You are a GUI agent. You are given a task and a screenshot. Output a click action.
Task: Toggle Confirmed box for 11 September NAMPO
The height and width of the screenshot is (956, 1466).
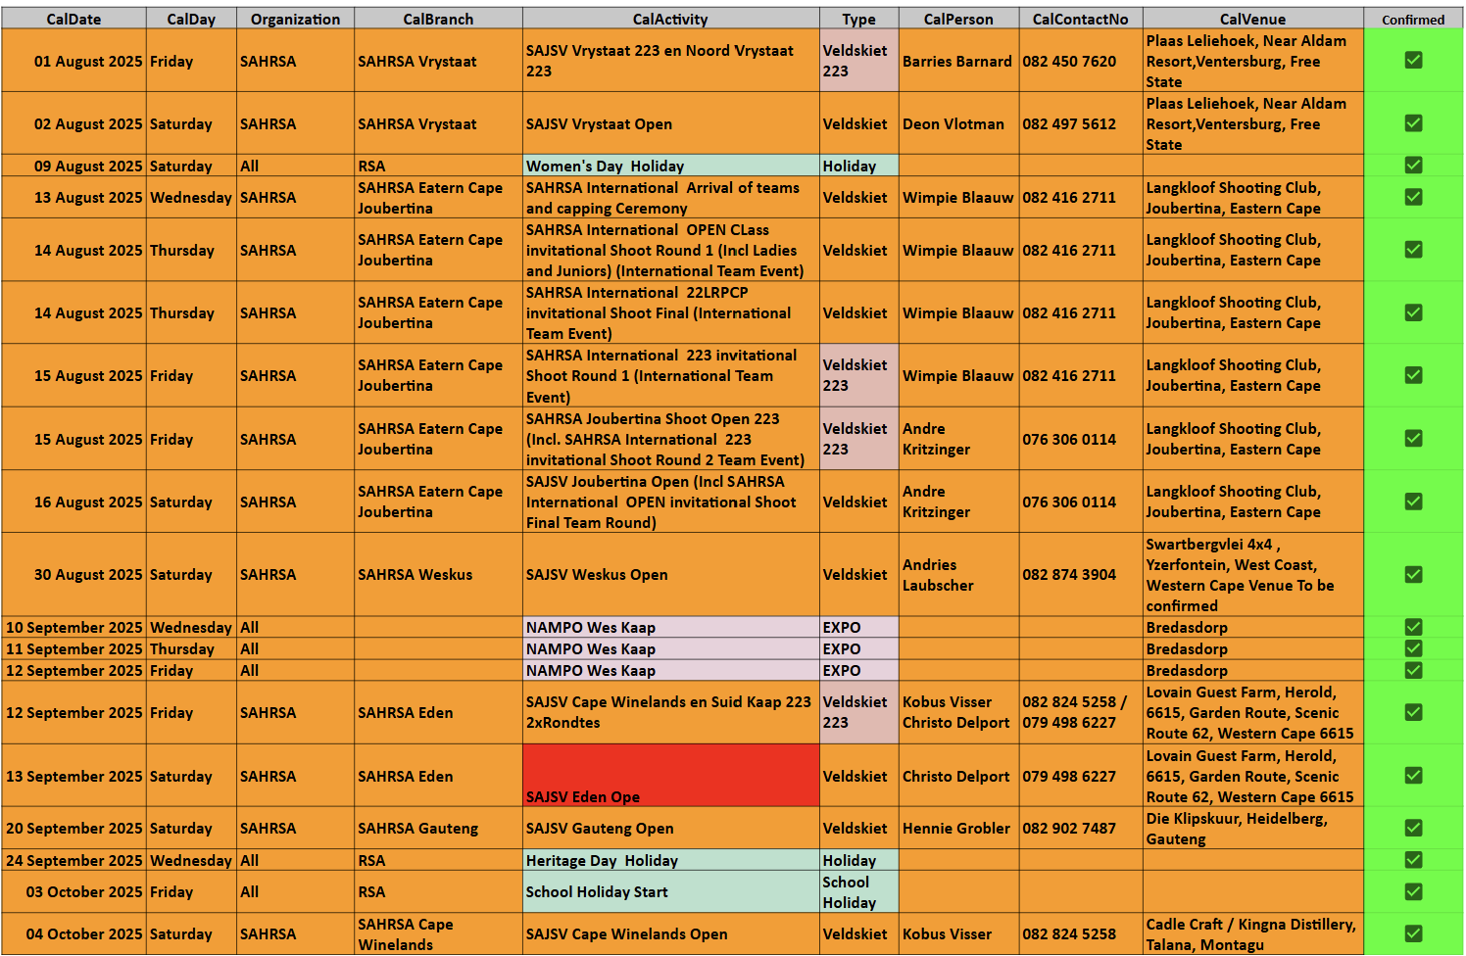1413,647
